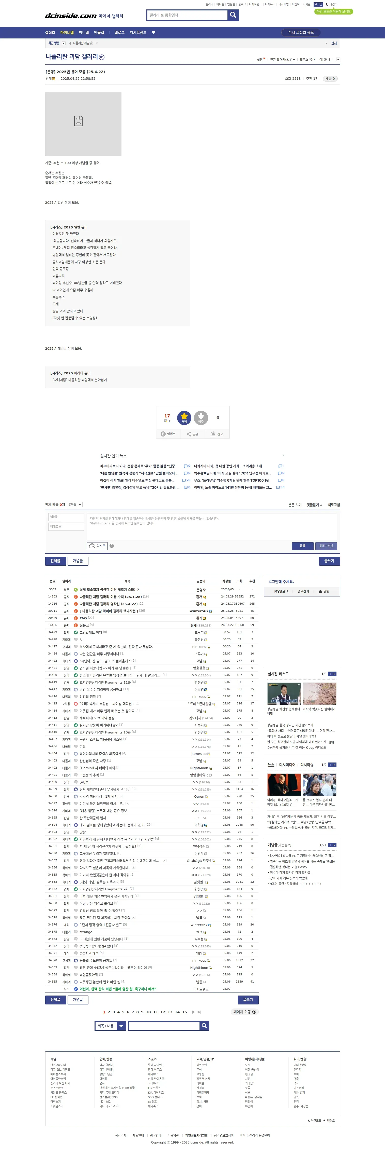
Task: Click the 등록+추천 button
Action: [326, 546]
